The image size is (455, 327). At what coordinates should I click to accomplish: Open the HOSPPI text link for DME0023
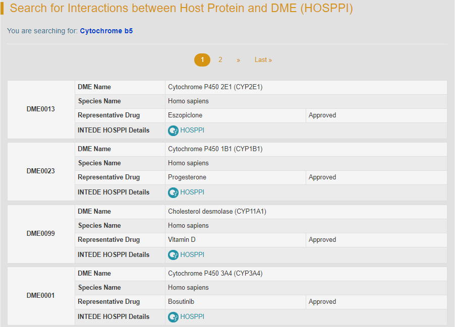[x=192, y=192]
